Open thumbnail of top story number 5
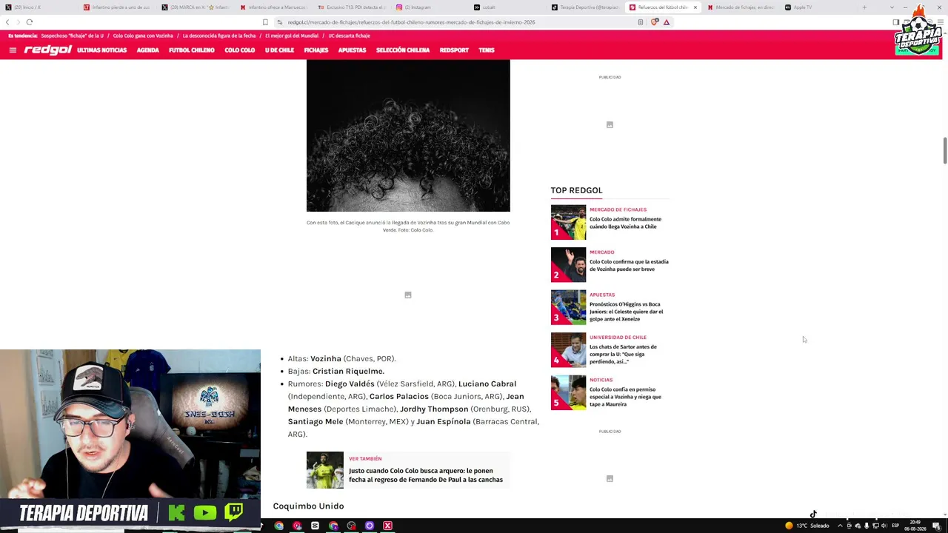948x533 pixels. coord(568,392)
